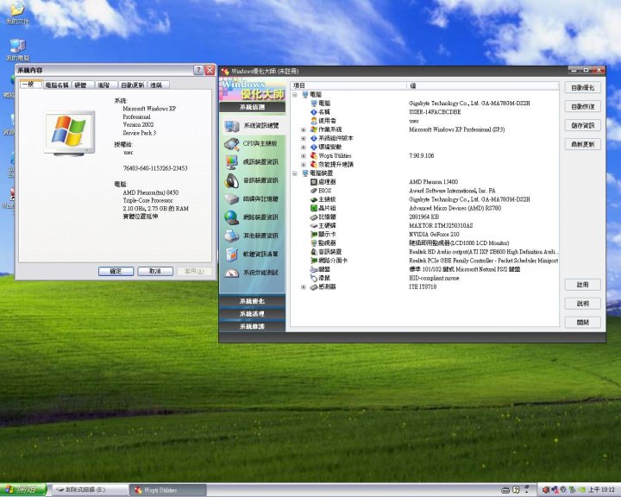This screenshot has height=497, width=621.
Task: Open 系統資訊總覽 in the Wopti sidebar
Action: [252, 126]
